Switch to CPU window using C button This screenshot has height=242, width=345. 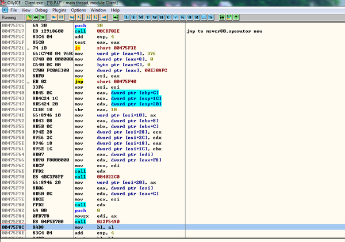coord(170,18)
